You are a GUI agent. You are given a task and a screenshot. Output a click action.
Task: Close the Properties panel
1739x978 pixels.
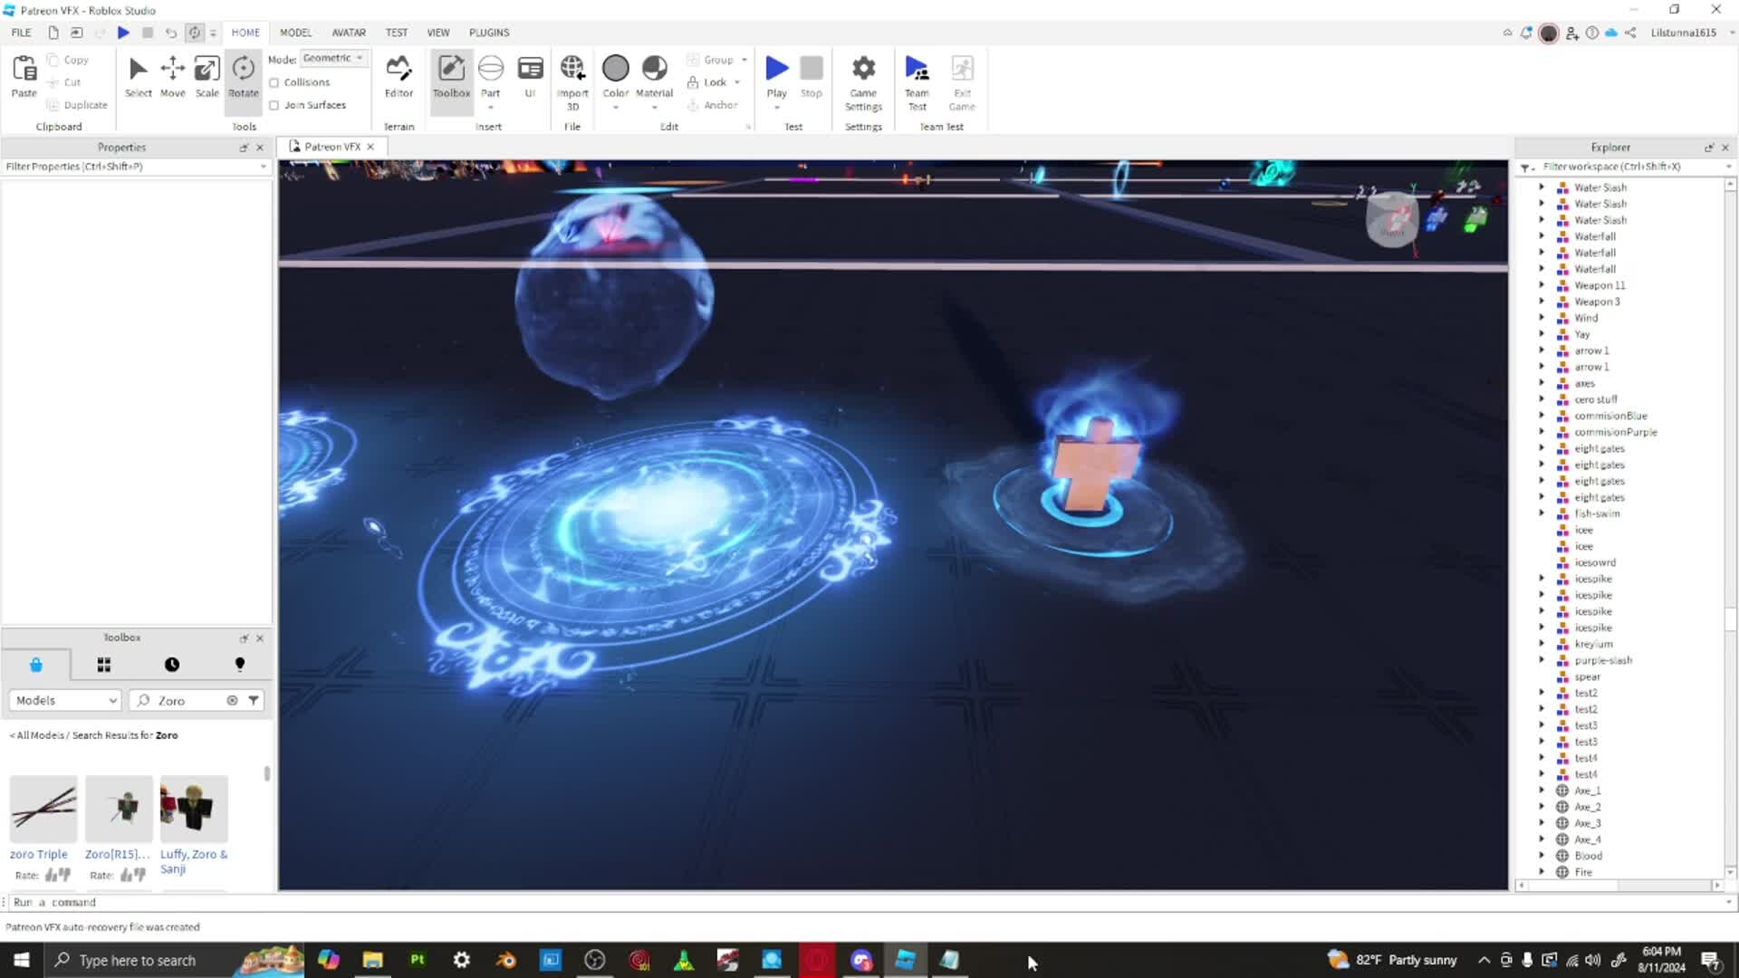point(260,148)
